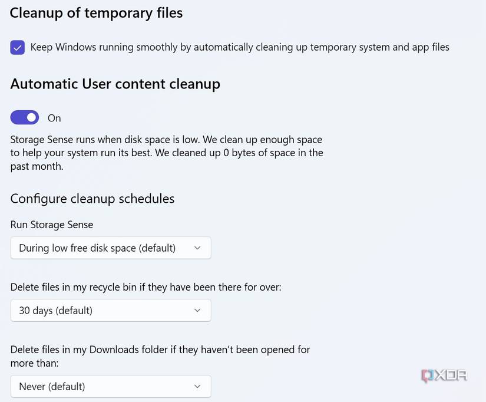
Task: Open the recycle bin "30 days (default)" dropdown
Action: (110, 310)
